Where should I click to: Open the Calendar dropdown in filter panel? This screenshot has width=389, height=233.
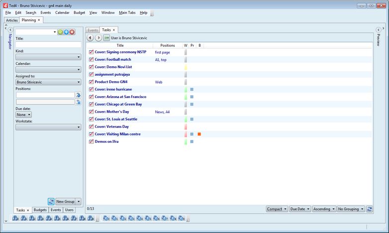point(48,70)
